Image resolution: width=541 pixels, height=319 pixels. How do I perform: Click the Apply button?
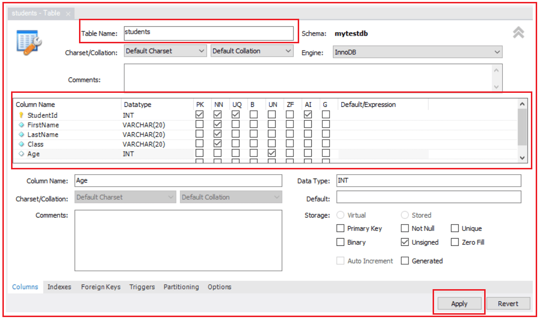[459, 303]
